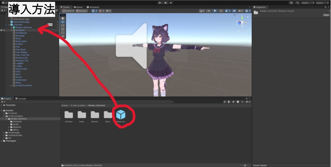The height and width of the screenshot is (167, 331).
Task: Click the Project search field
Action: point(197,102)
